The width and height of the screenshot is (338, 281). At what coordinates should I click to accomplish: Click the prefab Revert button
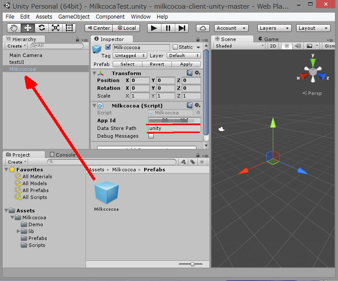(157, 64)
